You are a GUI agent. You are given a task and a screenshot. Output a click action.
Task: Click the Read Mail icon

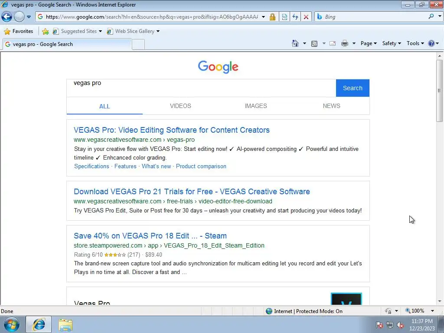coord(333,43)
